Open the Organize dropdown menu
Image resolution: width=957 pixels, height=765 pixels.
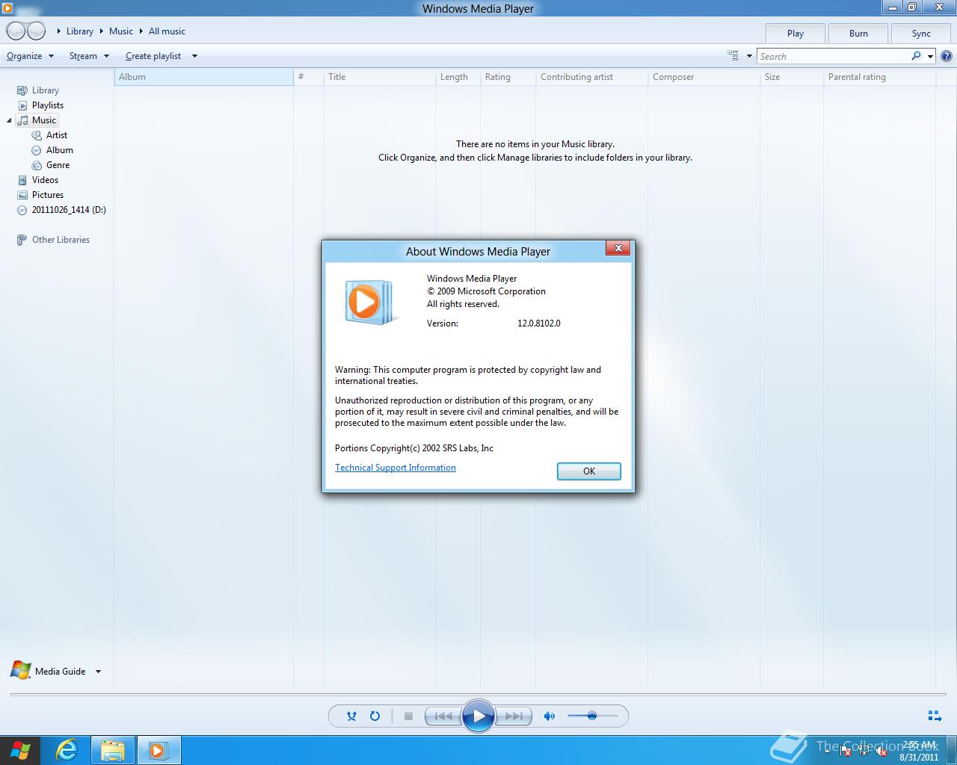click(30, 56)
